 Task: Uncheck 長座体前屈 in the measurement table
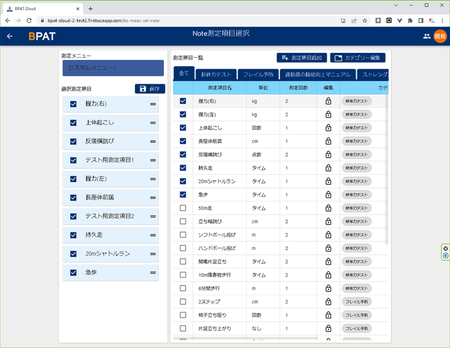pyautogui.click(x=183, y=142)
